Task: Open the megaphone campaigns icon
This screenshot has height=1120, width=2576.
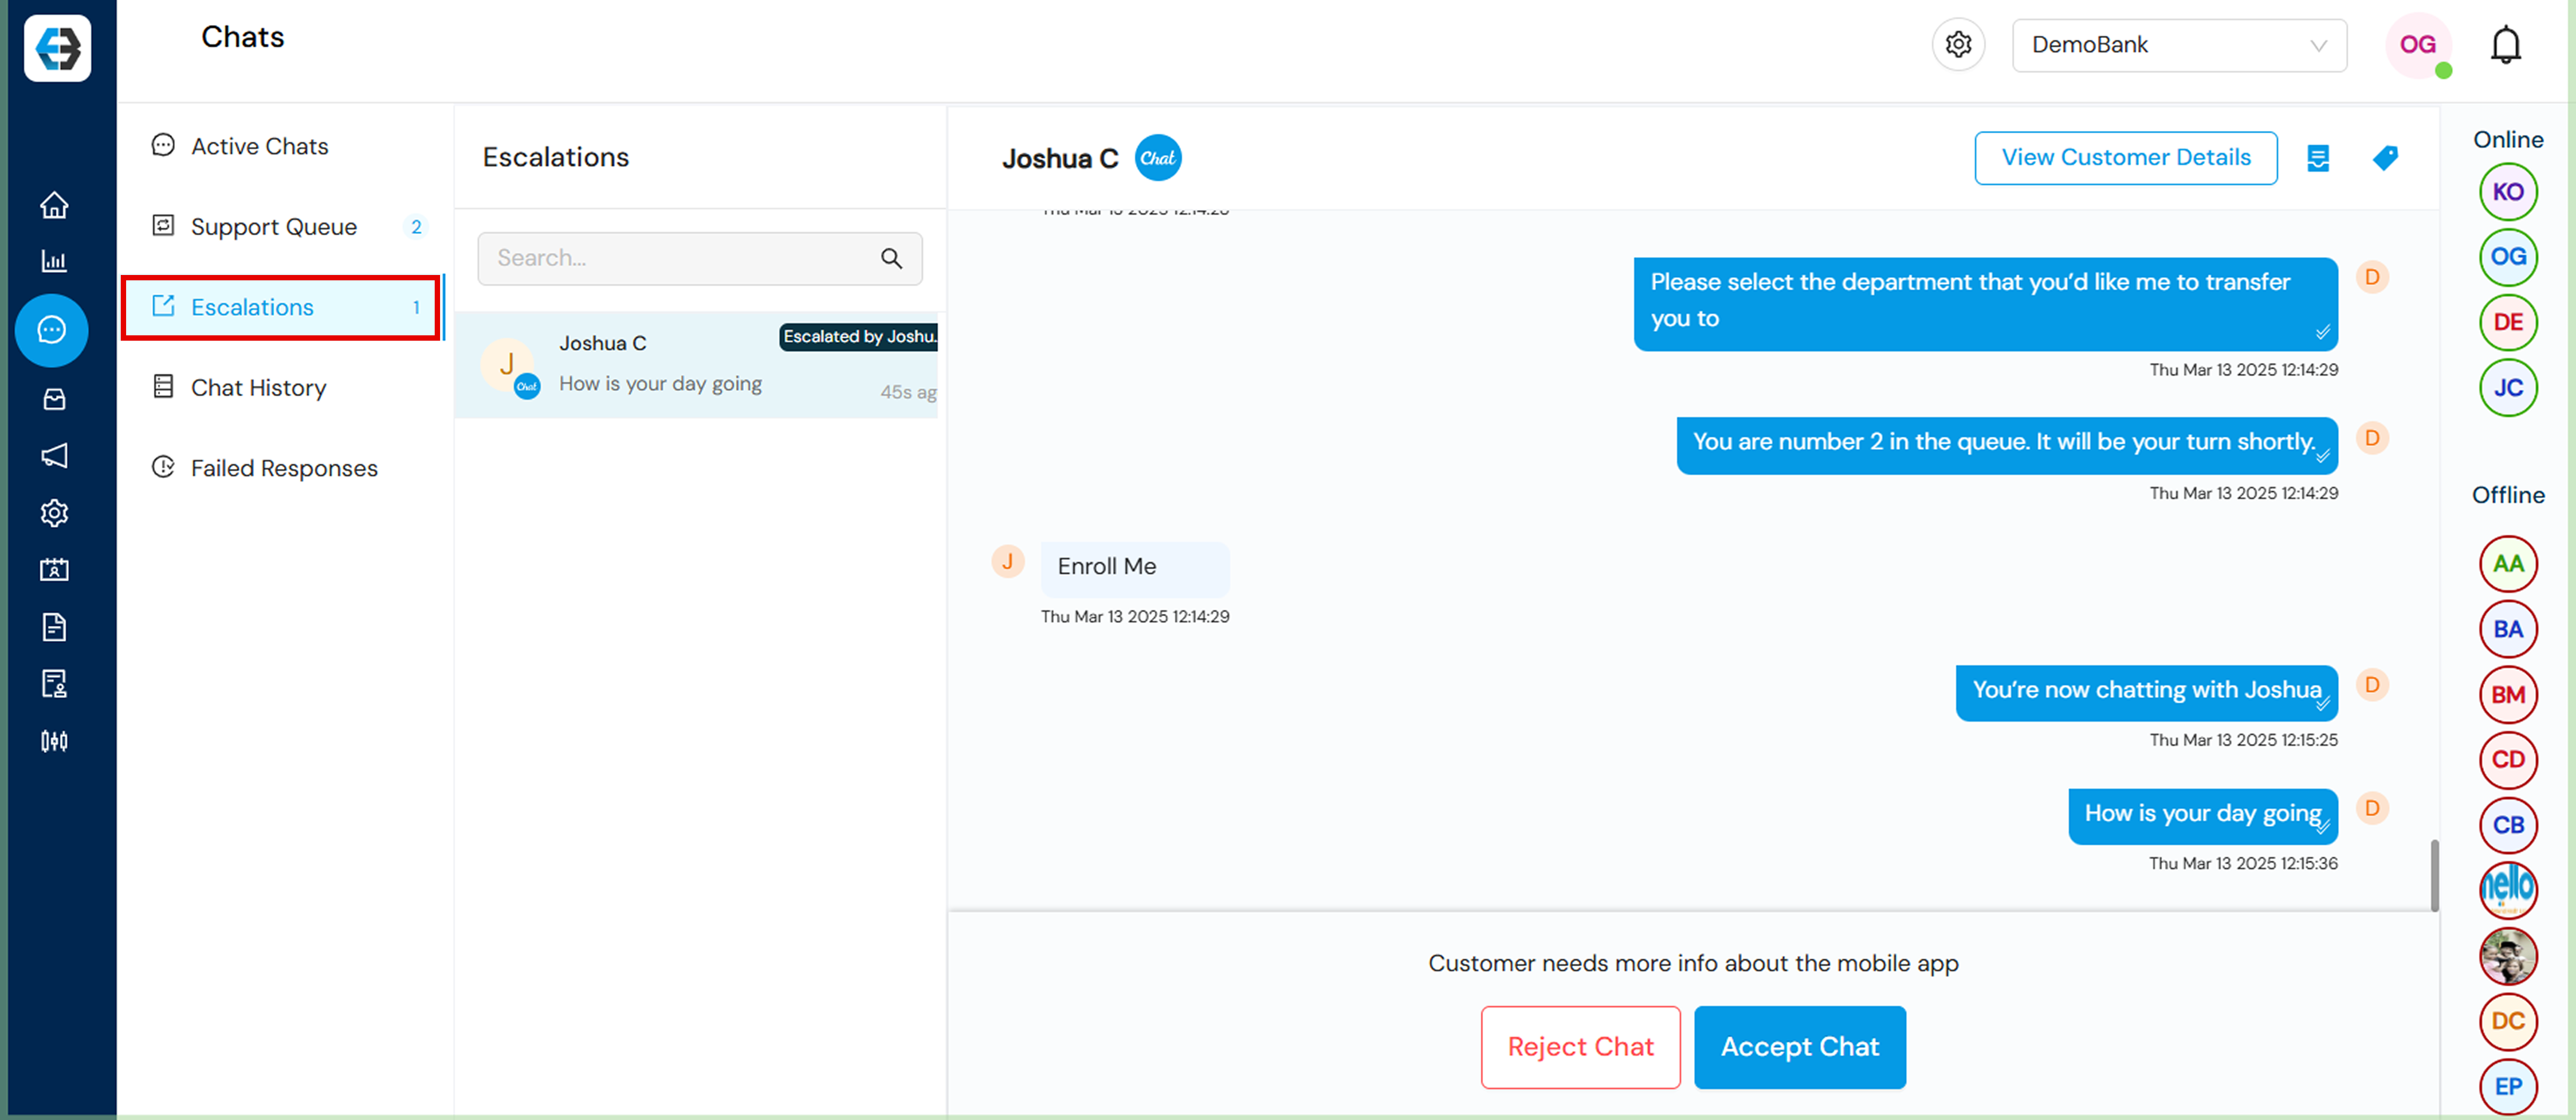Action: click(x=54, y=456)
